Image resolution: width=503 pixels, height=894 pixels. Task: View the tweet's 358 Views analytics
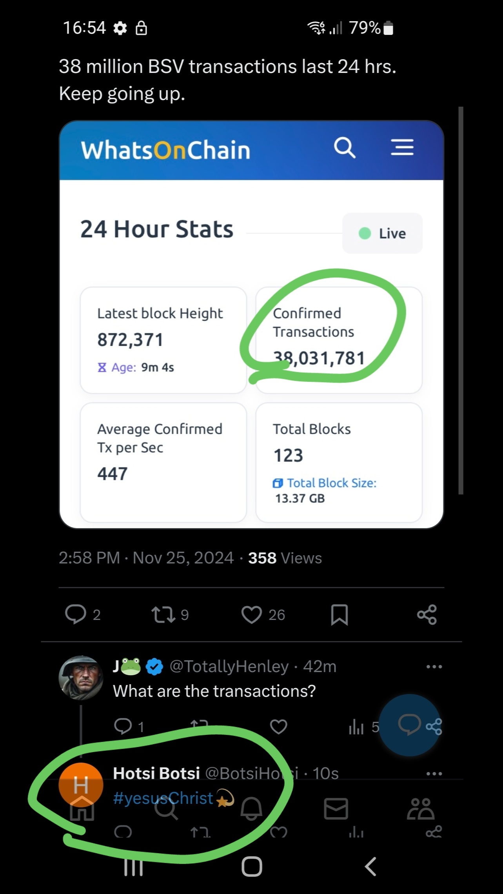click(285, 558)
